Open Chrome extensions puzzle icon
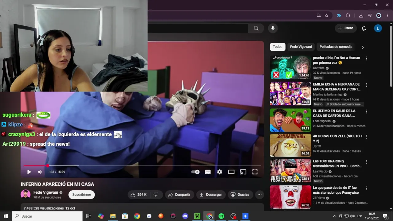Image resolution: width=393 pixels, height=221 pixels. pyautogui.click(x=348, y=15)
